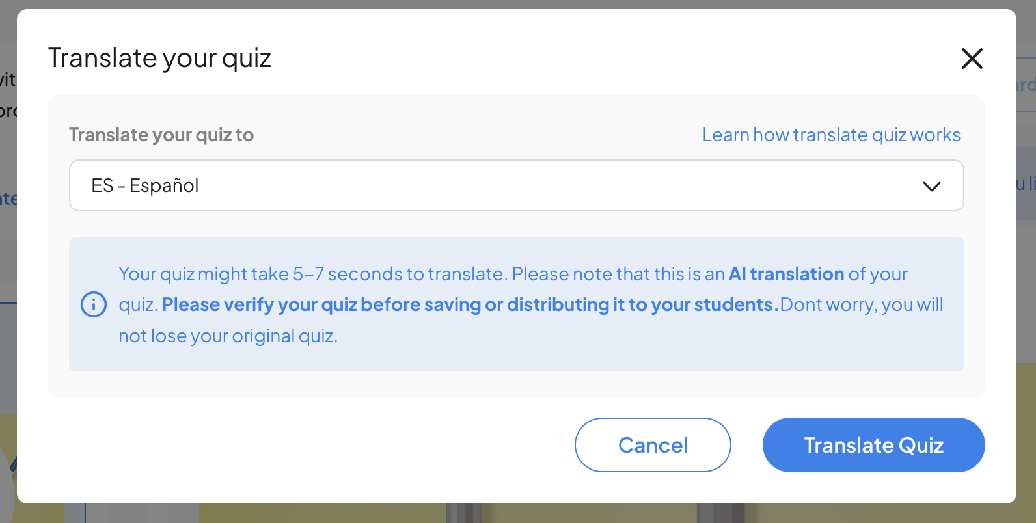1036x523 pixels.
Task: Click the Dont worry, you will text
Action: point(862,304)
